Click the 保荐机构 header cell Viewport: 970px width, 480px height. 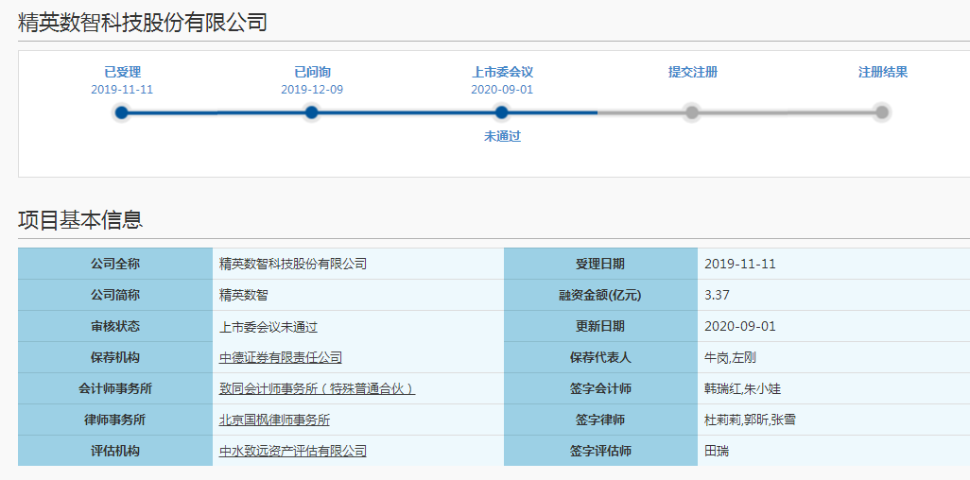coord(115,357)
